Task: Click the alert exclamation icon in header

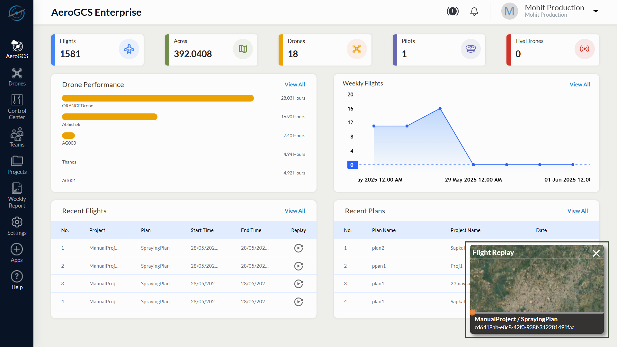Action: pos(452,12)
